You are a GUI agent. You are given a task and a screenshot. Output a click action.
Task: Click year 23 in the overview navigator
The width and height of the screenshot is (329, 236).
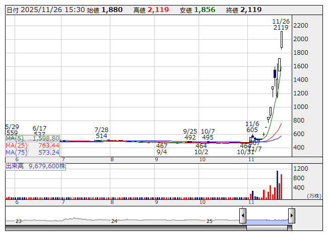pos(19,221)
